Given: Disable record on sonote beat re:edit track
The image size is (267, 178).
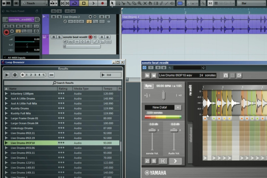Looking at the screenshot, I should click(90, 37).
